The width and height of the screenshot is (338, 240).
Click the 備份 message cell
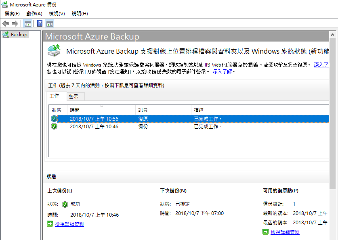click(x=143, y=127)
